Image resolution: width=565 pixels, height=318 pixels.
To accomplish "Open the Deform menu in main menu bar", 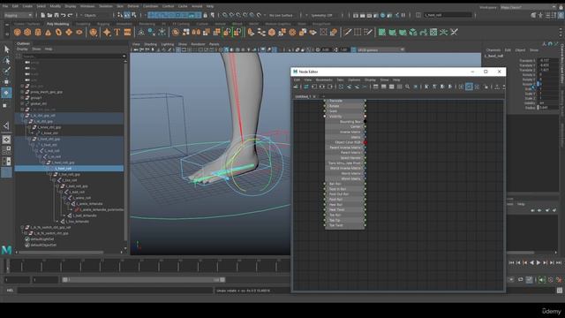I will click(x=133, y=6).
